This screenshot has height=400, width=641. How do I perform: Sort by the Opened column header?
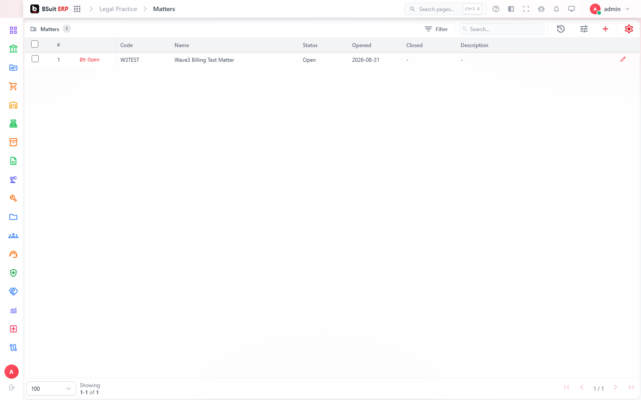pyautogui.click(x=361, y=45)
